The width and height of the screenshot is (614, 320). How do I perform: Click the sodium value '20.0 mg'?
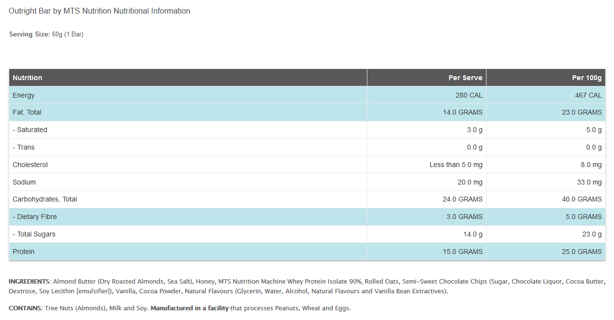[x=470, y=182]
